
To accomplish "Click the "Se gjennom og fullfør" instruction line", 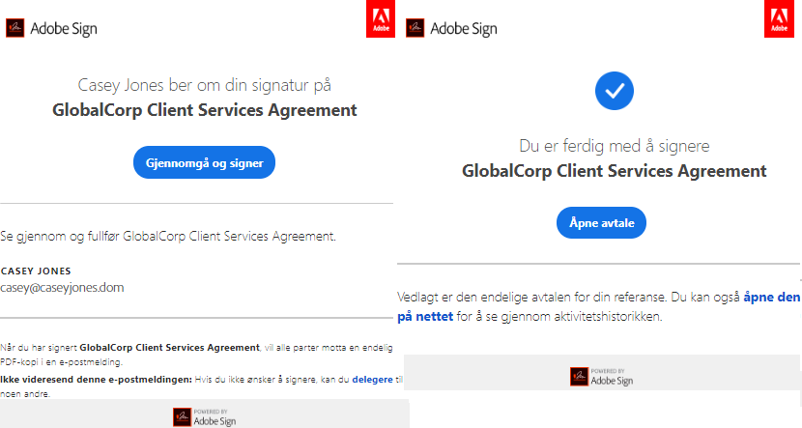I will coord(168,235).
